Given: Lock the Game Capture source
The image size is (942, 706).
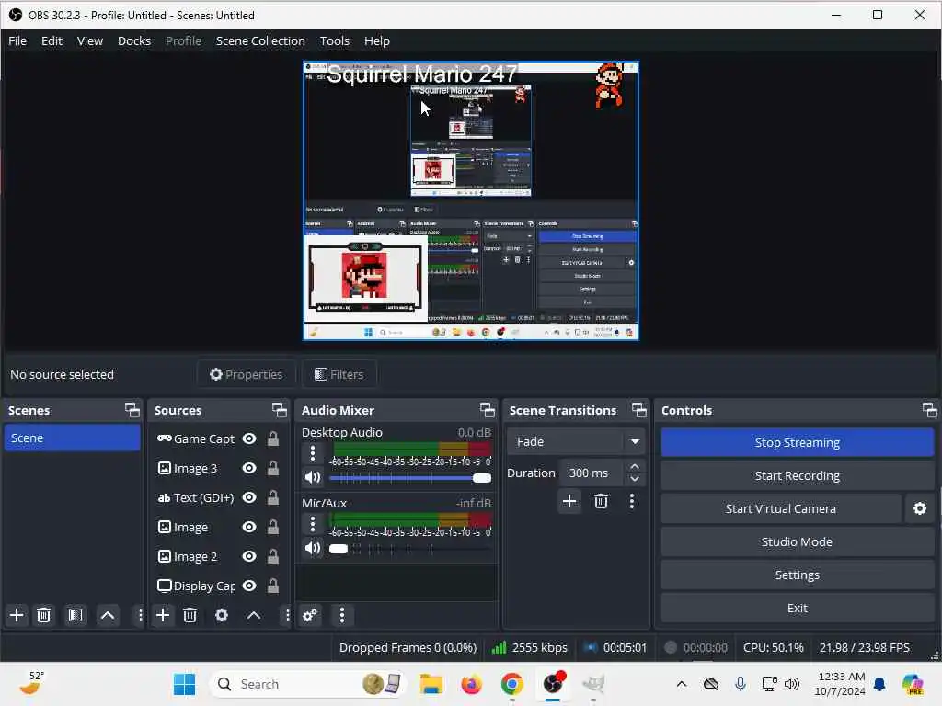Looking at the screenshot, I should pos(272,438).
